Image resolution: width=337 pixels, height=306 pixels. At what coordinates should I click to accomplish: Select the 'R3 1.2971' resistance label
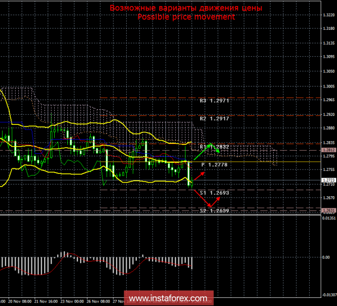[214, 101]
